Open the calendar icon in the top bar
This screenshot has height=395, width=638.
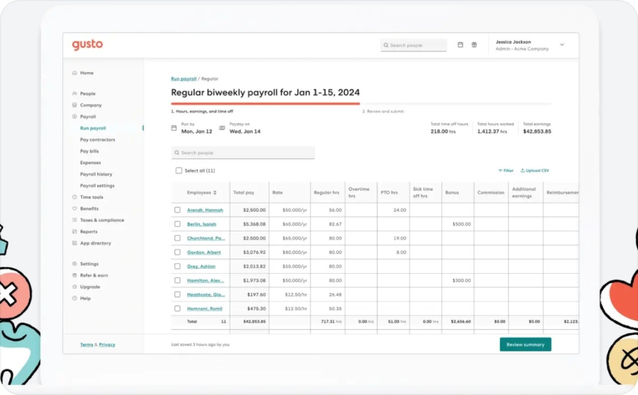point(460,45)
